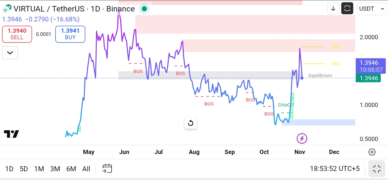
Task: Reset the chart view with the undo arrow
Action: pos(190,123)
